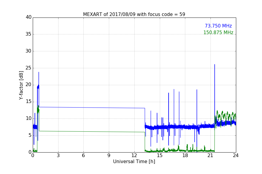262x174 pixels.
Task: Click the "Y-factor [dB]" axis label
Action: (21, 85)
